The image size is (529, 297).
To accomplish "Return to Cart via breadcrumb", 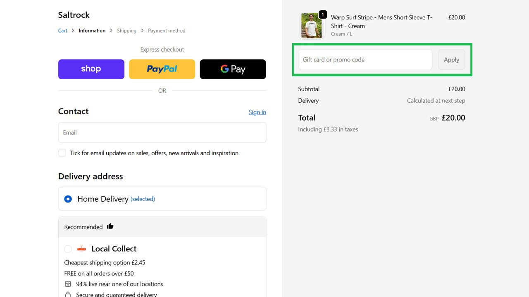I will [62, 30].
